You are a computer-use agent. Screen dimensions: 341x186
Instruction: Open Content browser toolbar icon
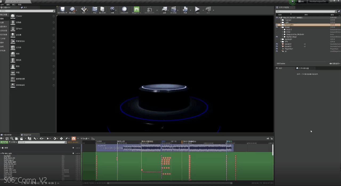pyautogui.click(x=95, y=9)
